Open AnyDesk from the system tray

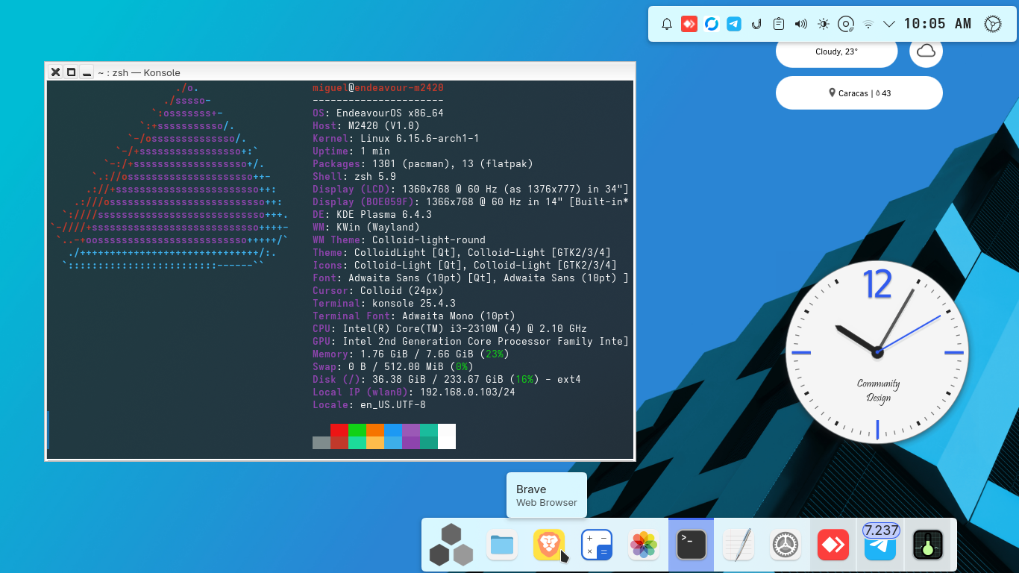(689, 24)
